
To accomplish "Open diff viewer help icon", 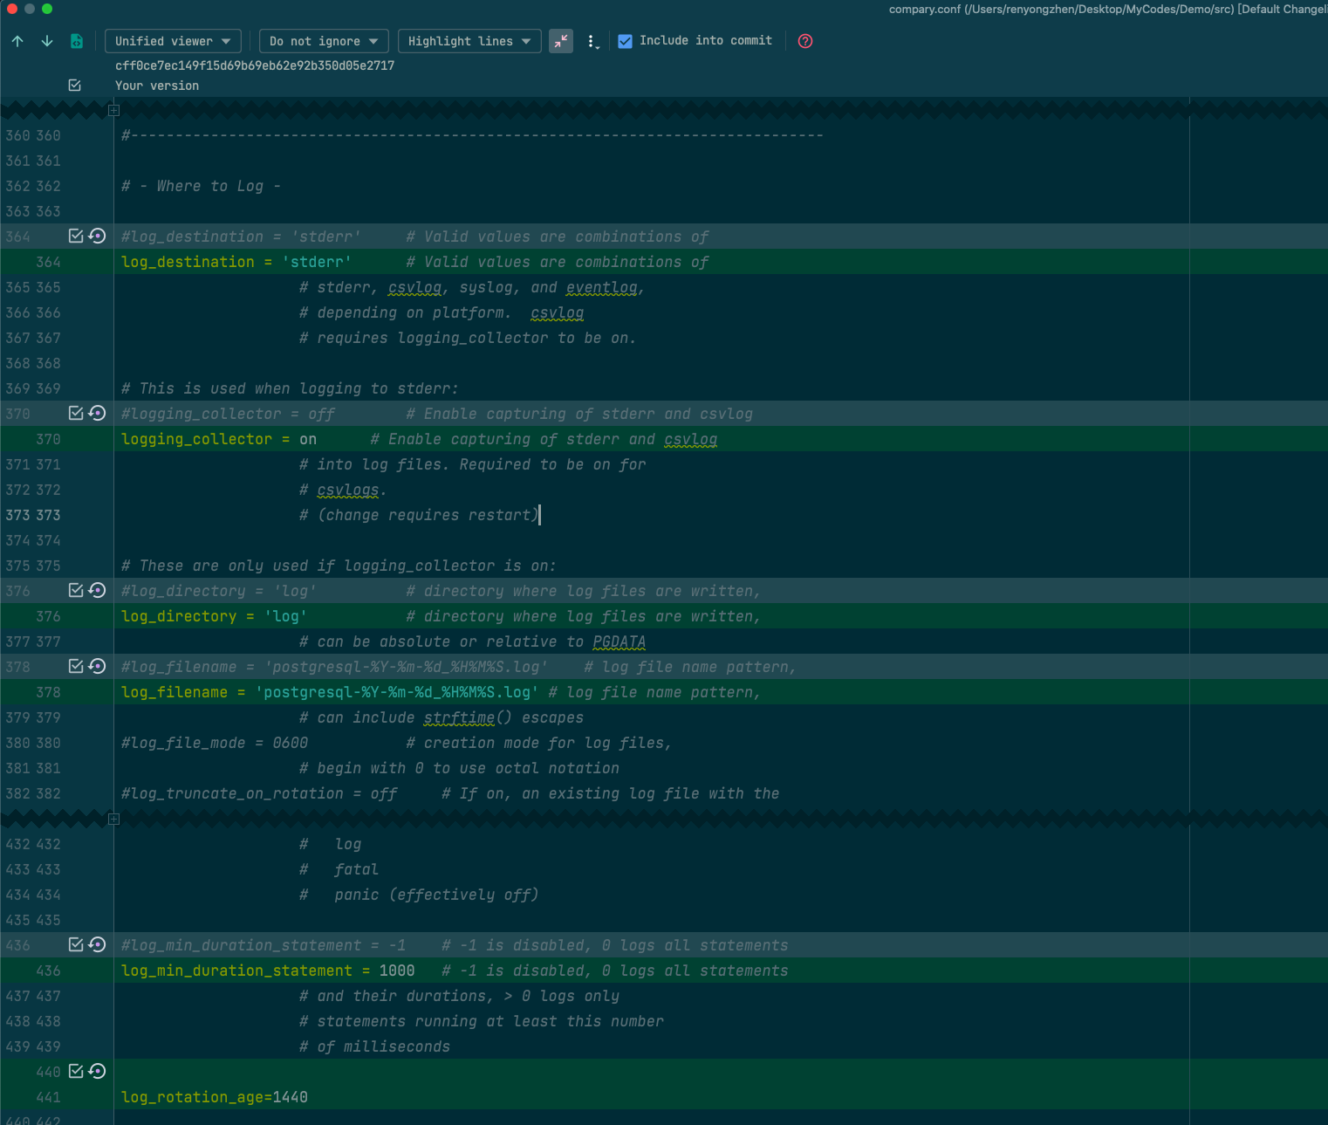I will [x=805, y=41].
